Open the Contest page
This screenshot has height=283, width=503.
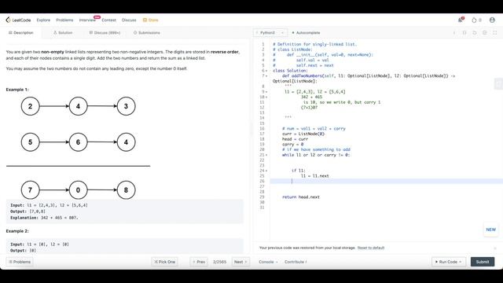(x=108, y=20)
